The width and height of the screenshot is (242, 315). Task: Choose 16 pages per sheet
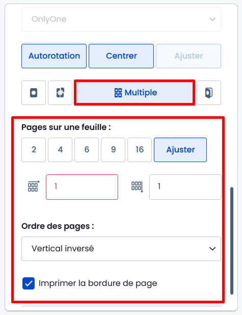coord(140,150)
